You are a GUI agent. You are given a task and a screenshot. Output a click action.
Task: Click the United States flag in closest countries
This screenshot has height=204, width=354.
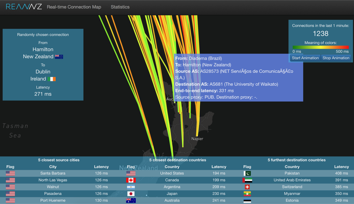pos(131,173)
